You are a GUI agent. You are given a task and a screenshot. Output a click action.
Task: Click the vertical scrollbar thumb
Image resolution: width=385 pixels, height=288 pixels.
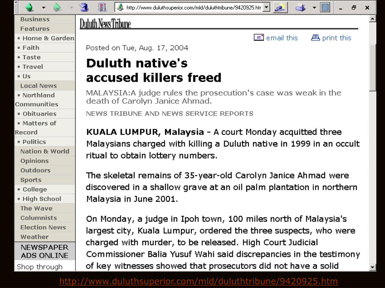[x=373, y=68]
